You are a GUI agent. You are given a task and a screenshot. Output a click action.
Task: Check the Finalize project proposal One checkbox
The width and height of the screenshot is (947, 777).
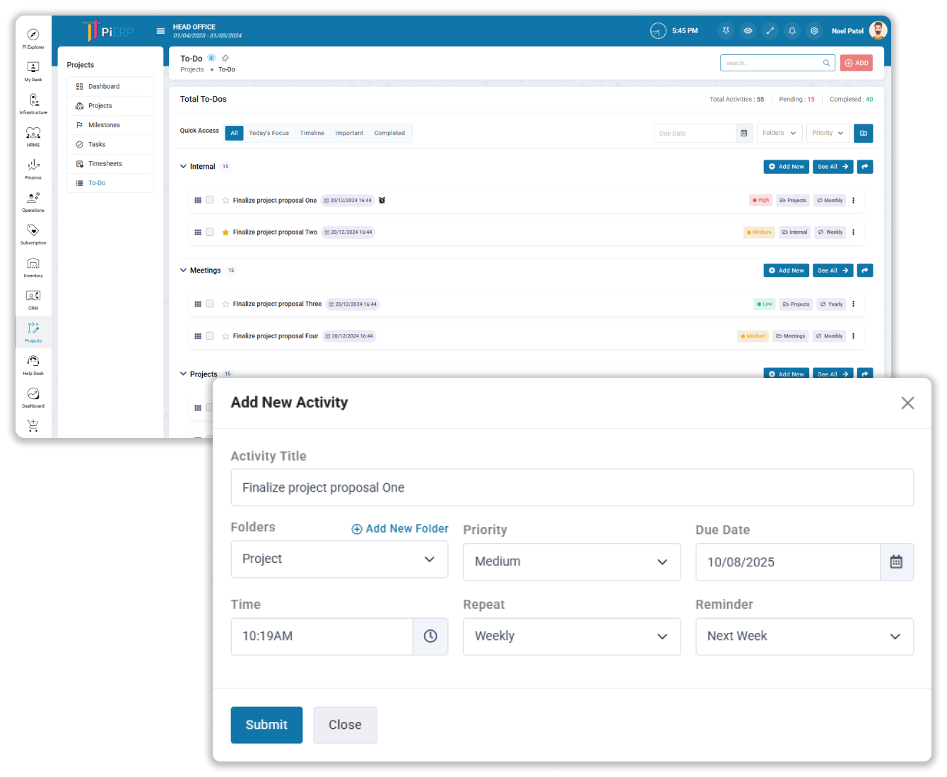(x=210, y=200)
